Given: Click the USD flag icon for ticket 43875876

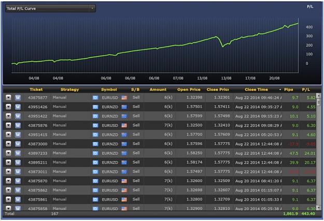Looking at the screenshot, I should point(124,125).
